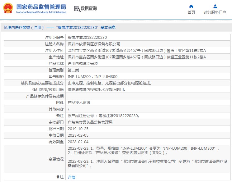Go to 首页 text link
This screenshot has width=232, height=182.
point(191,12)
